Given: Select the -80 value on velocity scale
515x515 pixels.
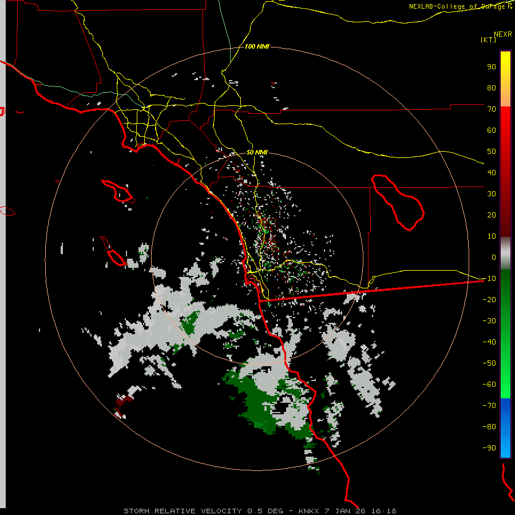Looking at the screenshot, I should coord(489,427).
